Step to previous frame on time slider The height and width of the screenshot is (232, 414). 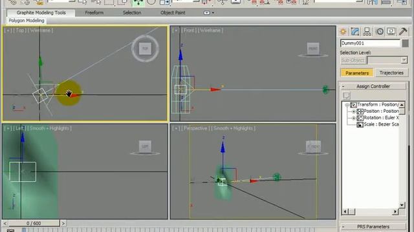tap(5, 224)
